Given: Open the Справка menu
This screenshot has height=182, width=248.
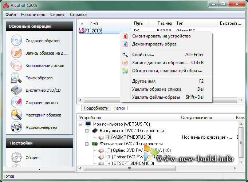Looking at the screenshot, I should pos(78,15).
